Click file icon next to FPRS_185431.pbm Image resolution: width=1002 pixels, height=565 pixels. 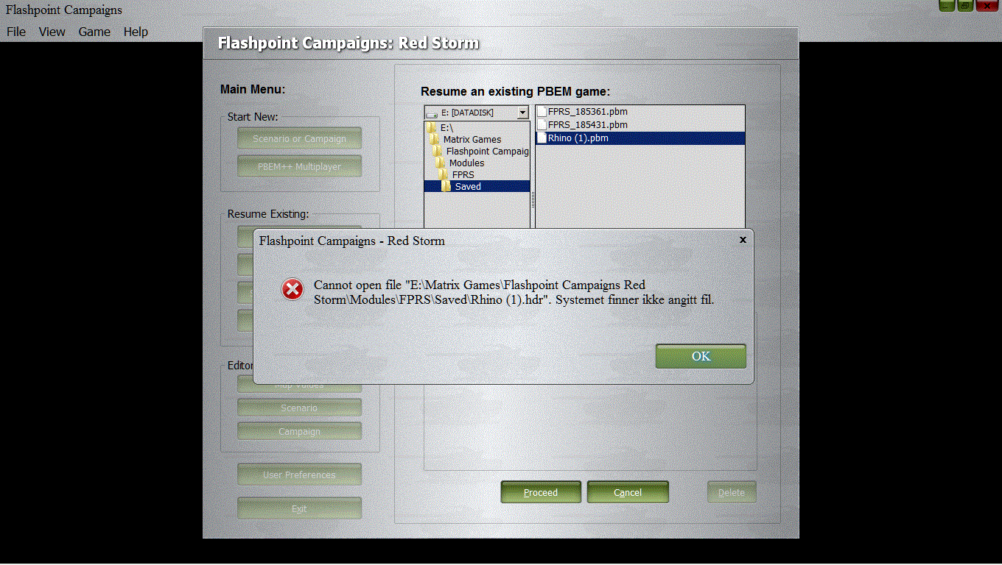coord(542,125)
